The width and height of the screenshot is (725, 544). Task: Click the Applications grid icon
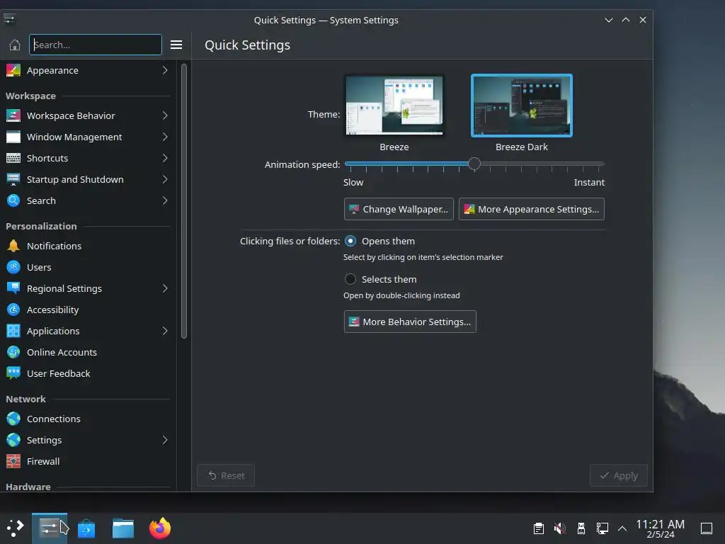point(13,331)
